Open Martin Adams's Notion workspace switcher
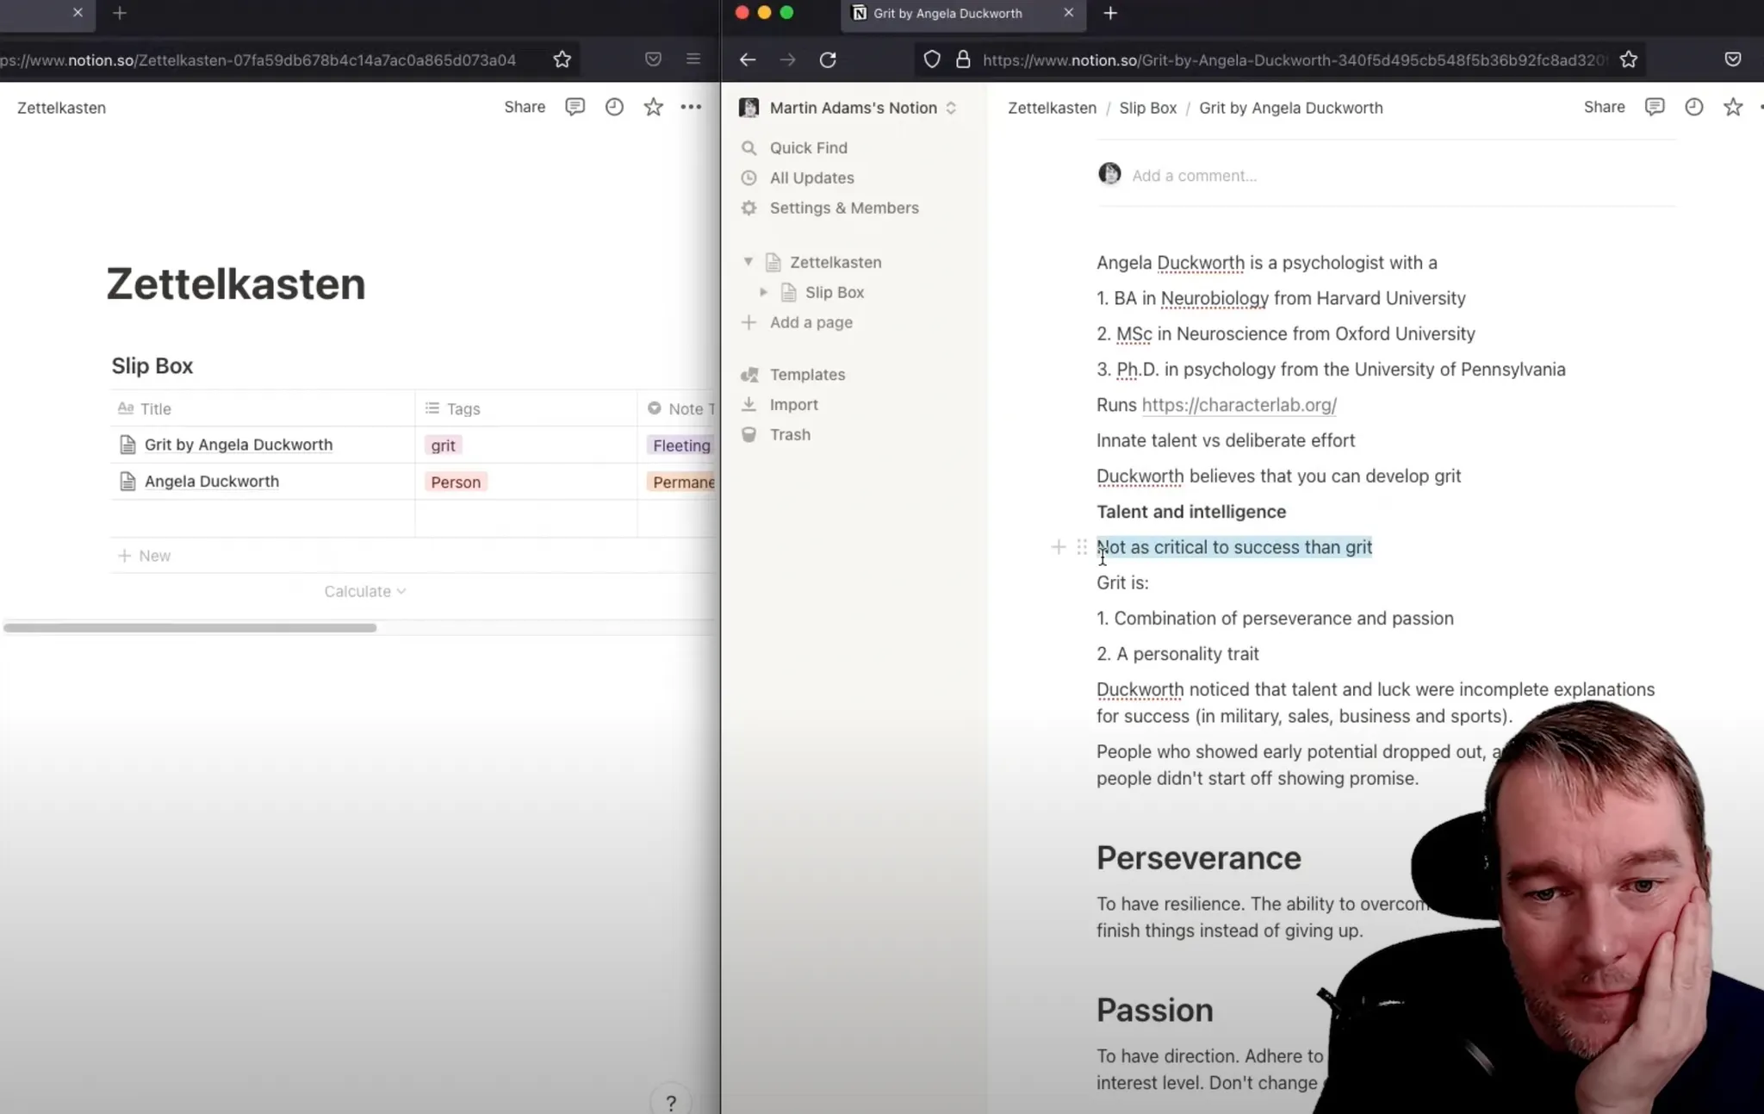This screenshot has height=1114, width=1764. 853,108
